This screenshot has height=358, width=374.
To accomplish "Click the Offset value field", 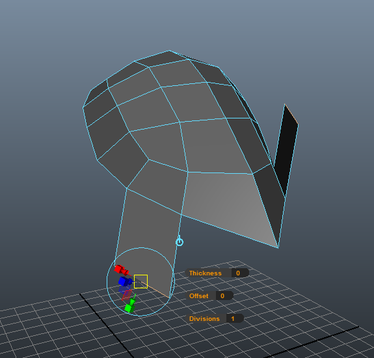I will (224, 296).
